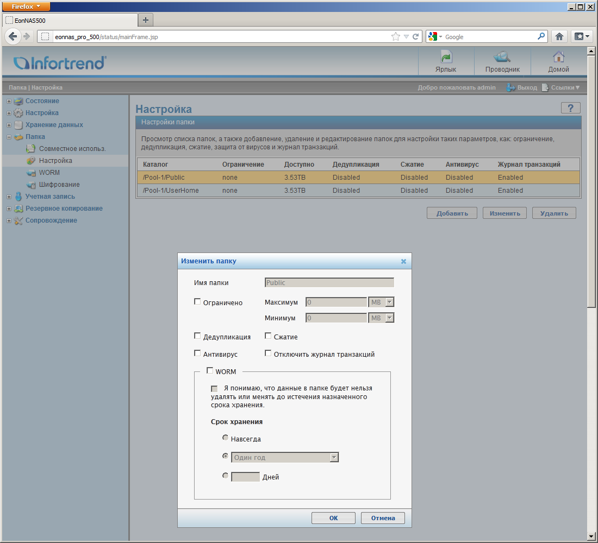Enable the Сжатие checkbox
Image resolution: width=598 pixels, height=543 pixels.
(x=268, y=336)
